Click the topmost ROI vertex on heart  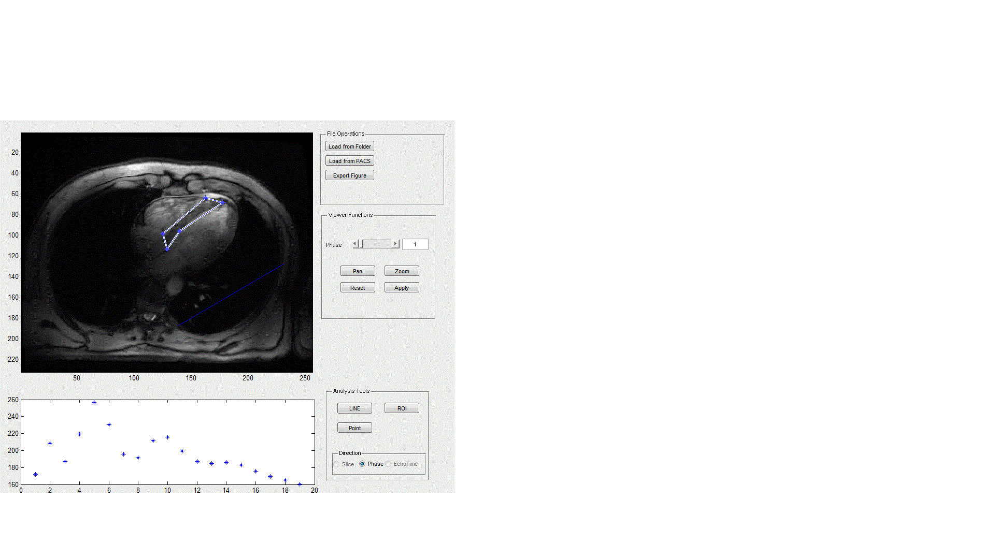point(205,198)
